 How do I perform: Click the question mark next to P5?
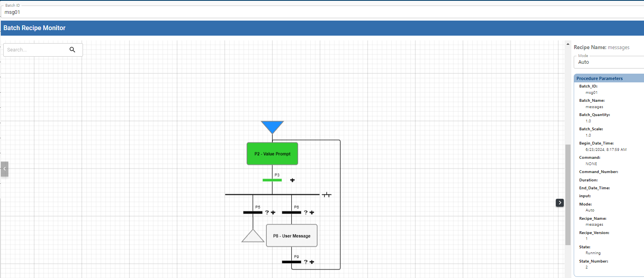point(267,213)
